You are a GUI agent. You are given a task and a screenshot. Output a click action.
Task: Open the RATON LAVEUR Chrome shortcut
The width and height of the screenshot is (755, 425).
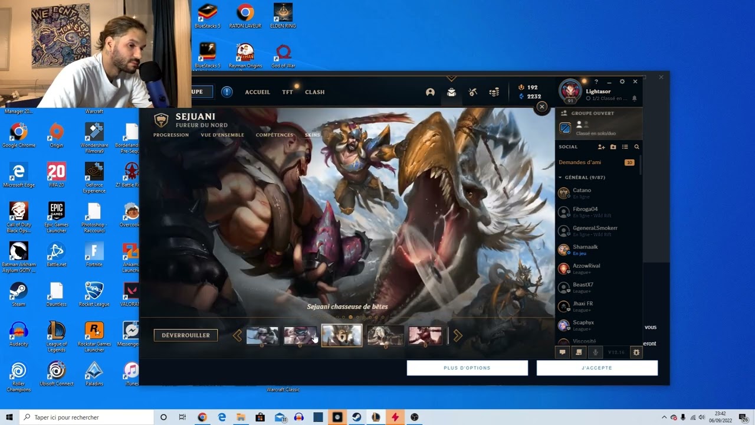(245, 16)
